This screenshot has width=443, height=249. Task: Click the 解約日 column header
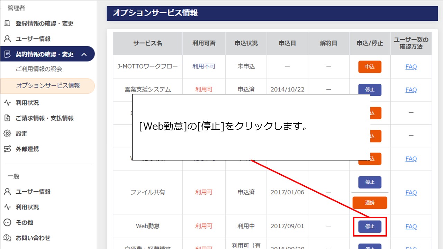(328, 44)
